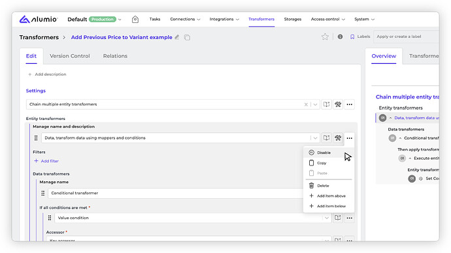The width and height of the screenshot is (451, 253).
Task: Open Data transform data dropdown arrow
Action: coord(315,138)
